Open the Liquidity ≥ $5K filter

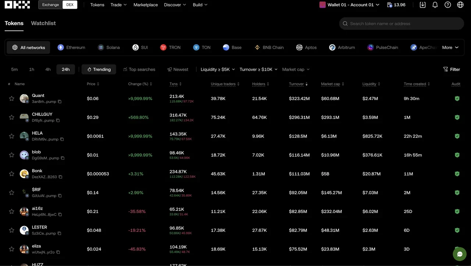pyautogui.click(x=217, y=69)
